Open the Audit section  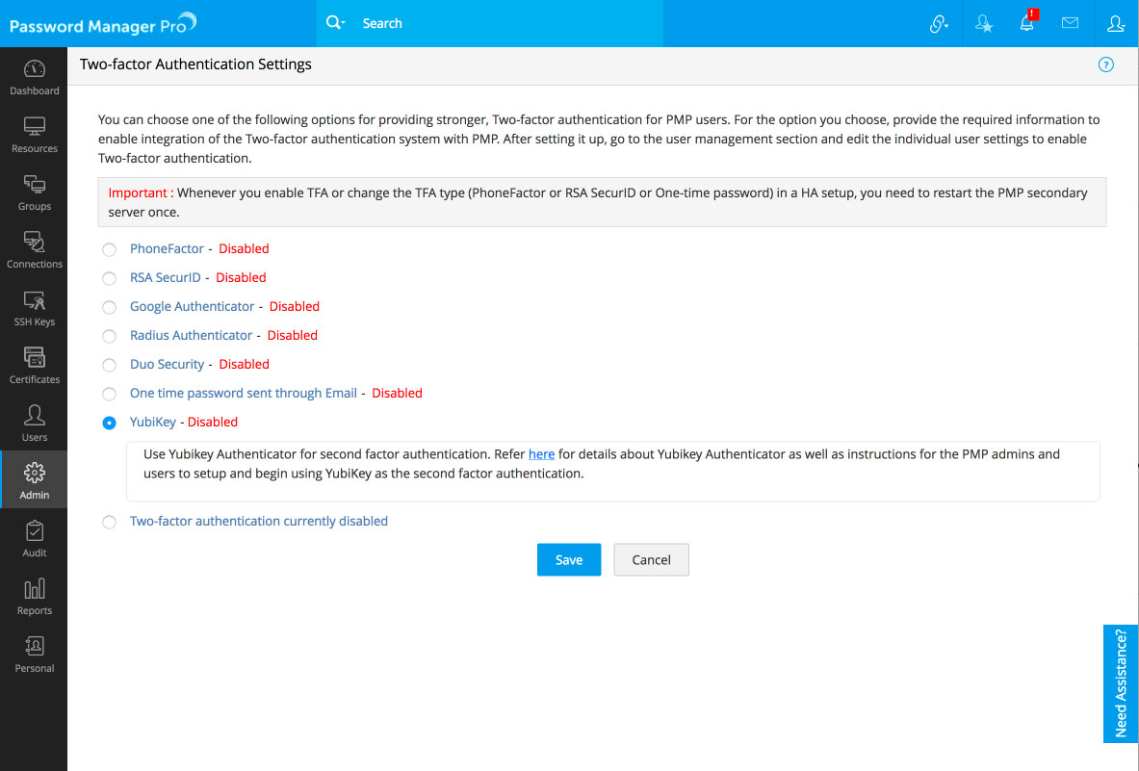(x=34, y=539)
